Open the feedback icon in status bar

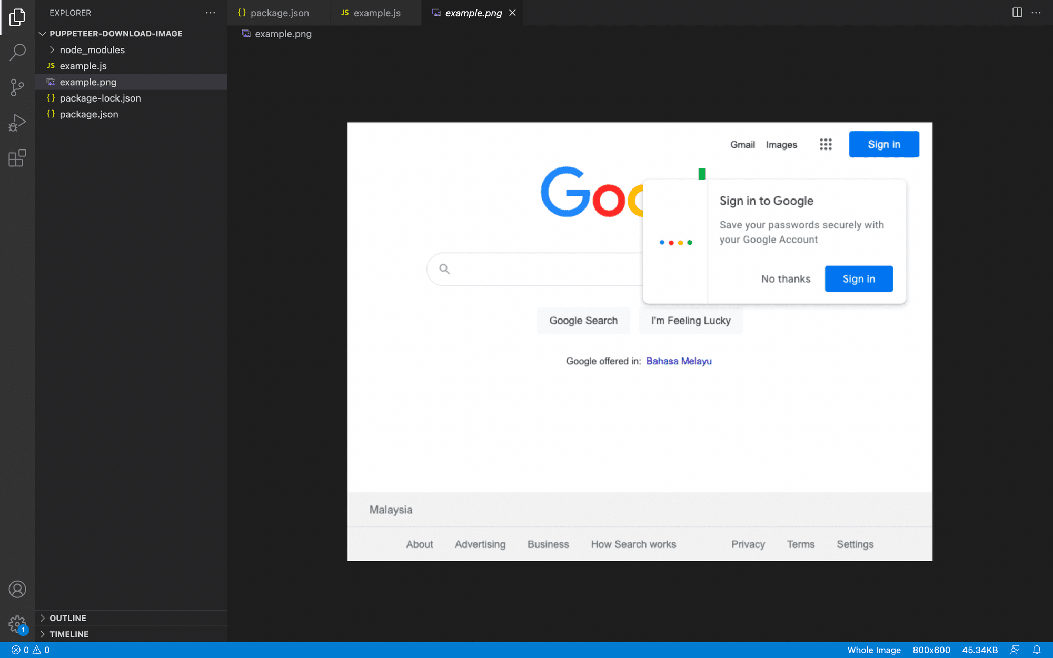[1015, 650]
